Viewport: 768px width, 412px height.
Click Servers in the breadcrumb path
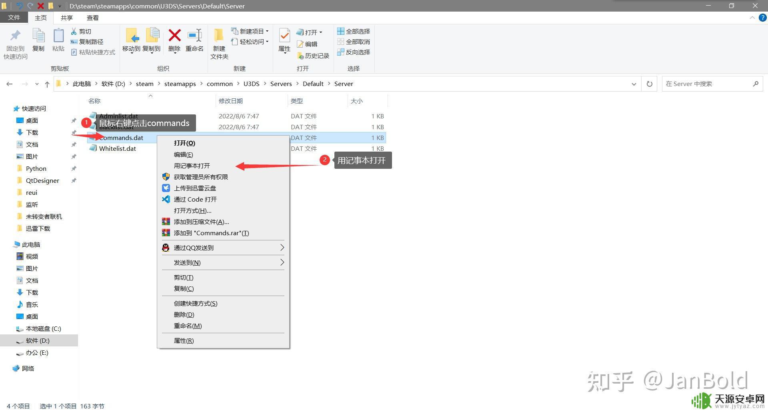pos(281,84)
